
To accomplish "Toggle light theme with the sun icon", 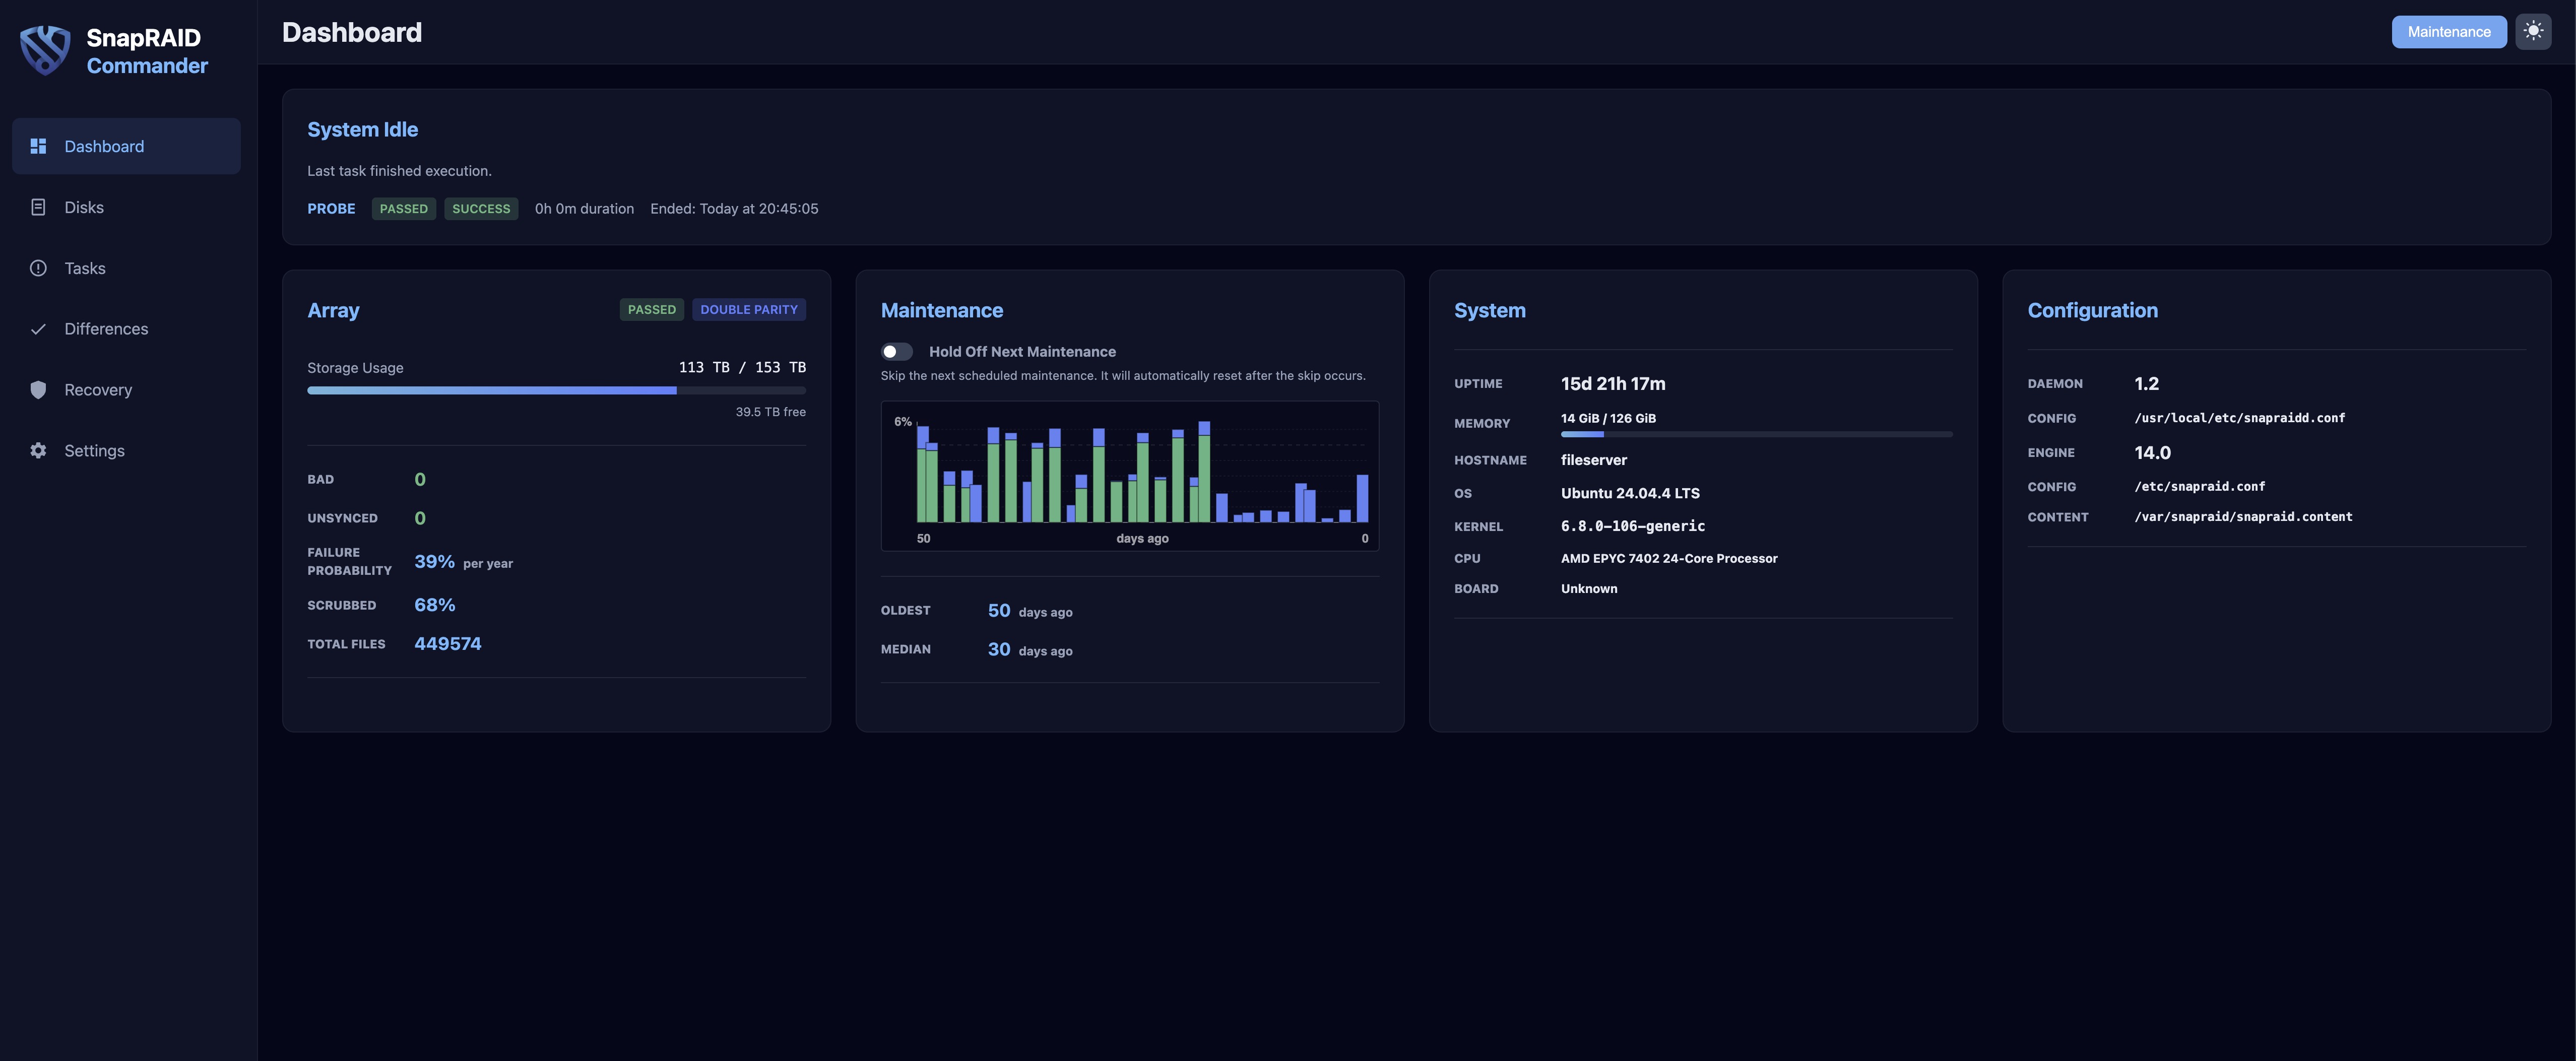I will (x=2534, y=31).
